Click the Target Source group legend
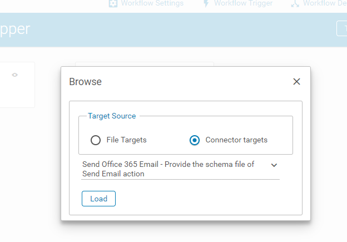Screen dimensions: 347x242 point(112,116)
